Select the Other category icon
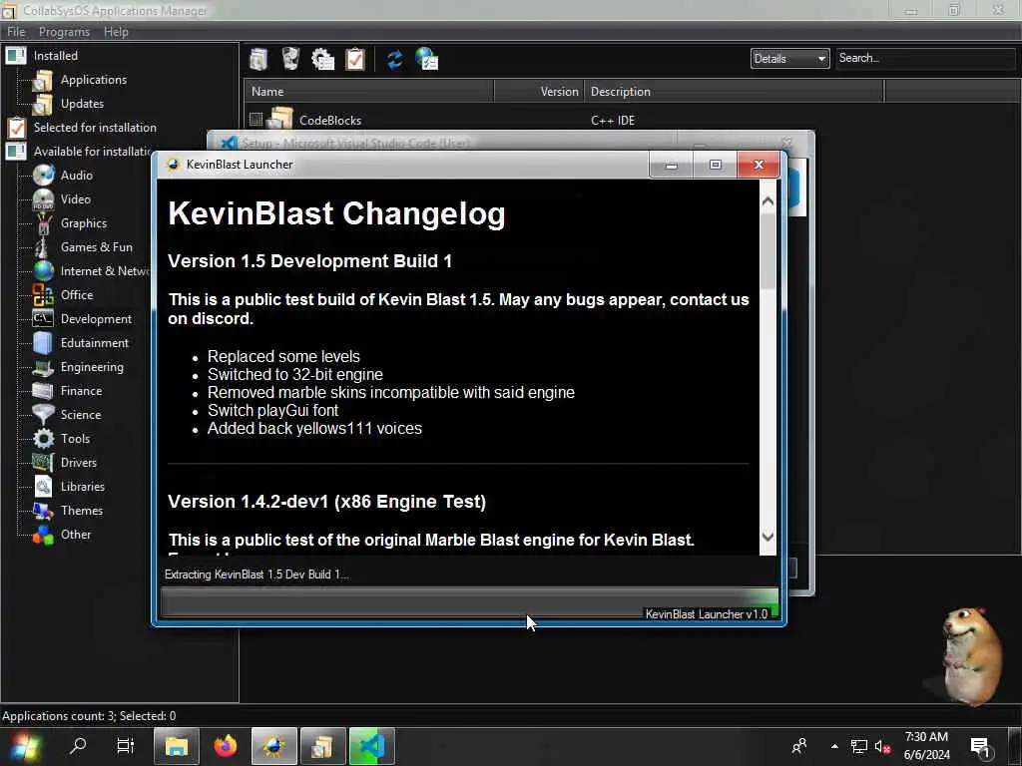Image resolution: width=1022 pixels, height=766 pixels. coord(44,535)
